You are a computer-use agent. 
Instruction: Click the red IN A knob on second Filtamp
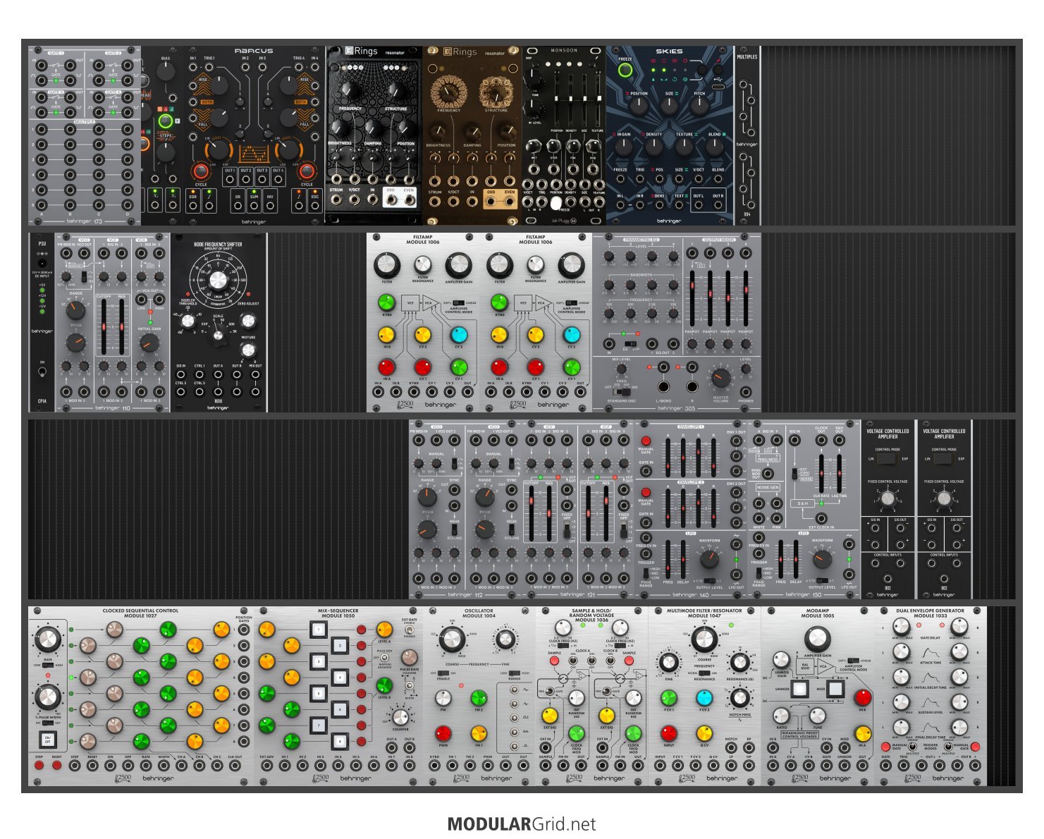pyautogui.click(x=499, y=367)
